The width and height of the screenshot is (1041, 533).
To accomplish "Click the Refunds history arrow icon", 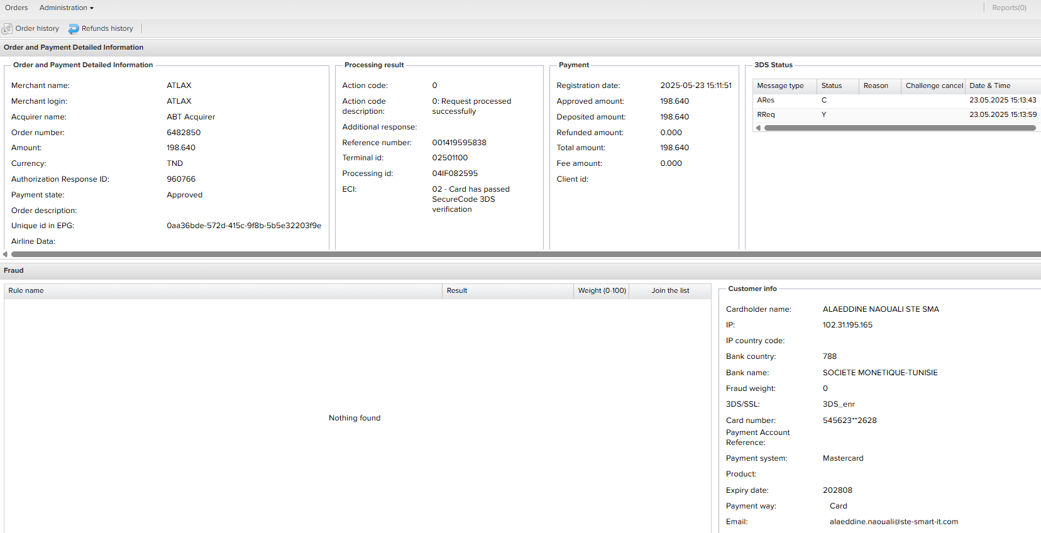I will (74, 29).
